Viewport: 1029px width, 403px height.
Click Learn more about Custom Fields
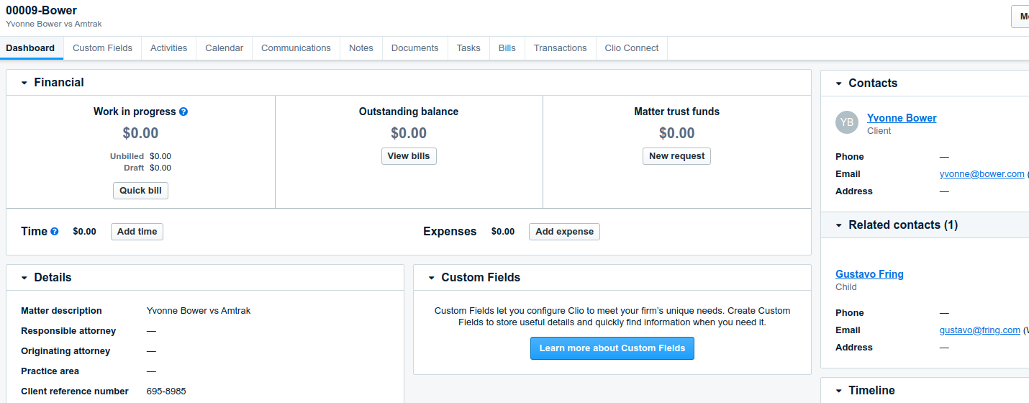click(x=612, y=348)
